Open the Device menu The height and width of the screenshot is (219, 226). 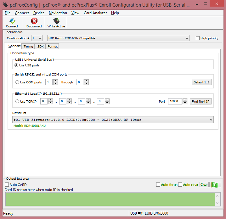point(39,13)
